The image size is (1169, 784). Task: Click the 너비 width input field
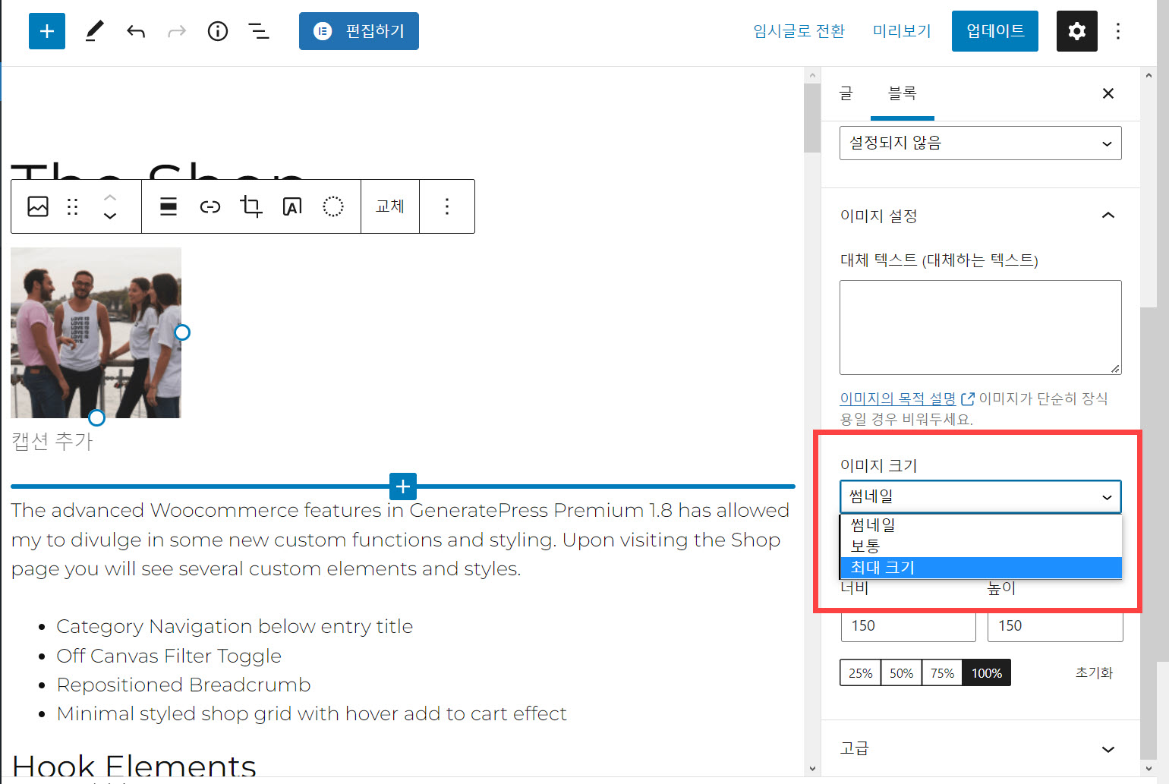pos(908,625)
